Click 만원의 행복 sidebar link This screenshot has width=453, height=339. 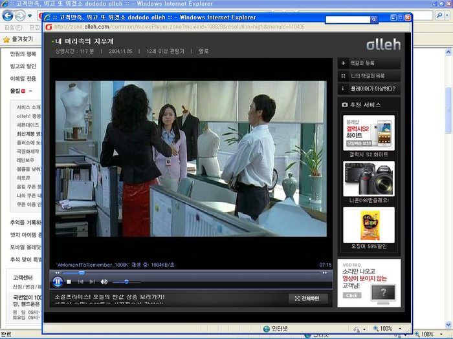(23, 54)
